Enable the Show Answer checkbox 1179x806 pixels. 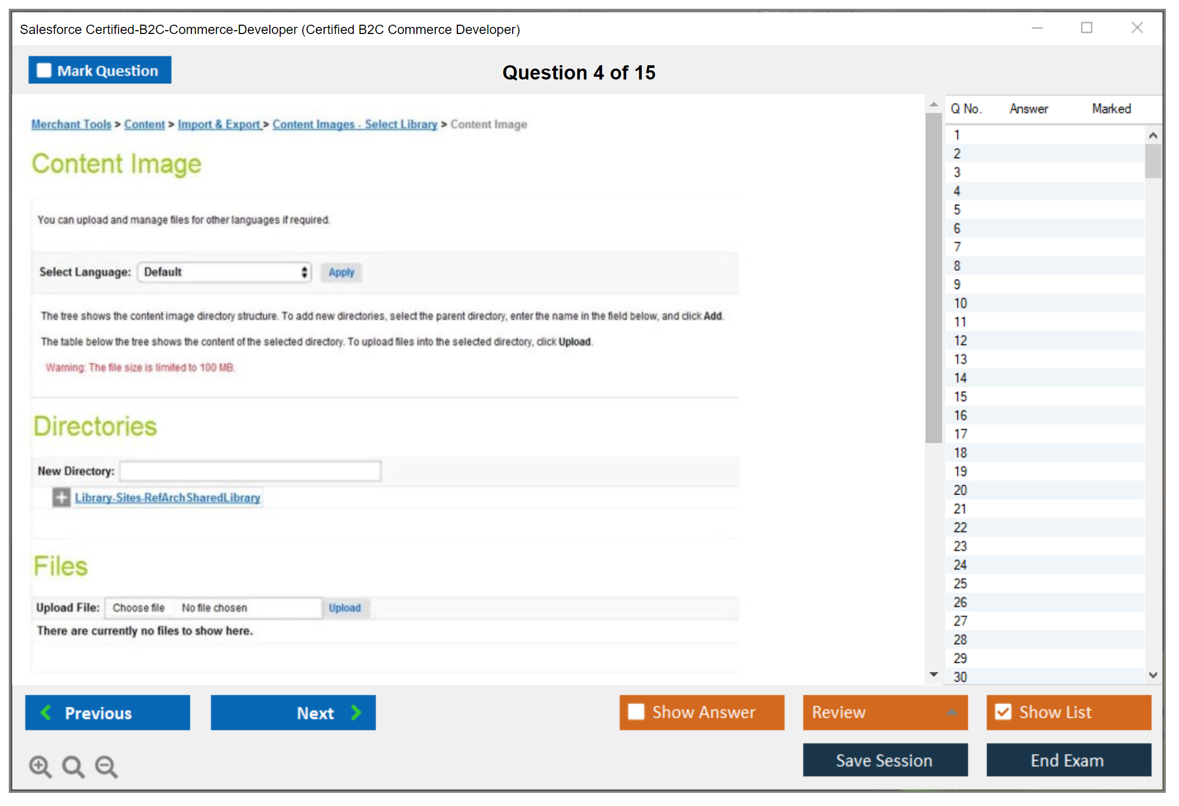(636, 712)
